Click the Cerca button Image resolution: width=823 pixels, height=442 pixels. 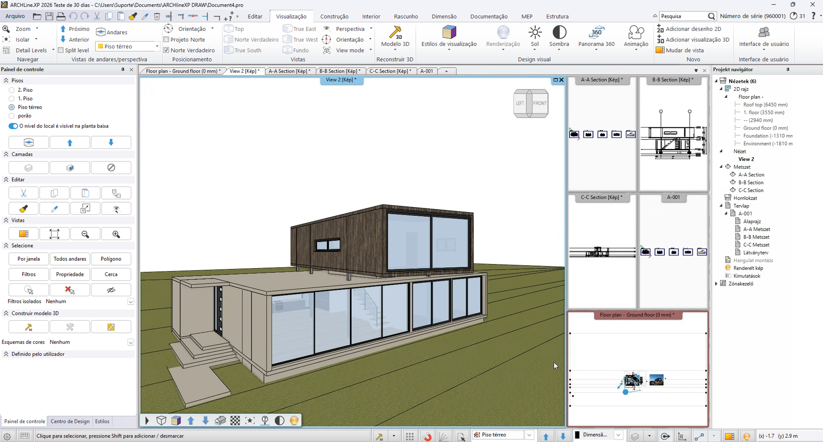pos(111,275)
